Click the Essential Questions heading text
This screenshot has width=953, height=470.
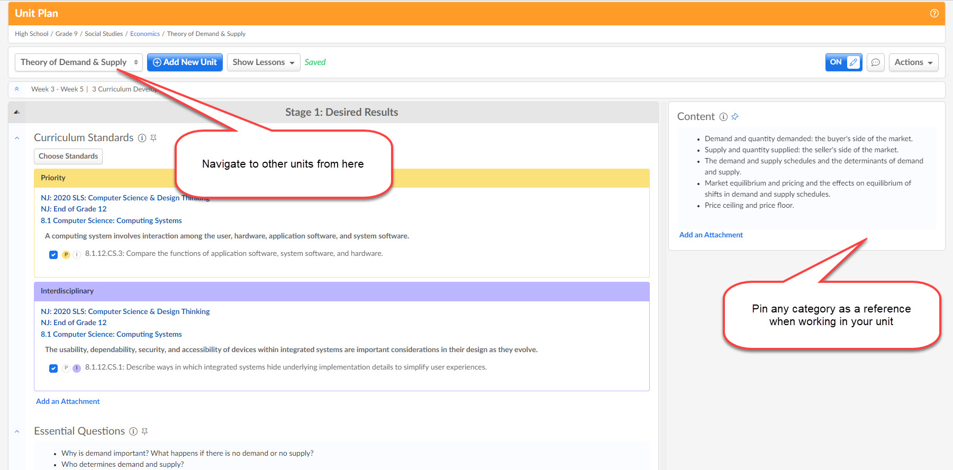point(79,431)
